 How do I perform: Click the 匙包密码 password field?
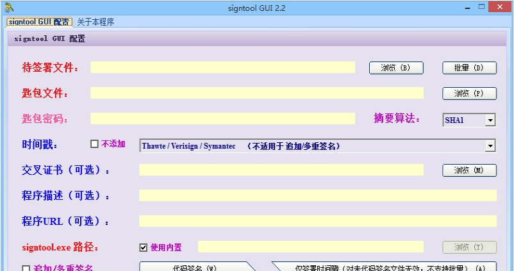pyautogui.click(x=222, y=119)
